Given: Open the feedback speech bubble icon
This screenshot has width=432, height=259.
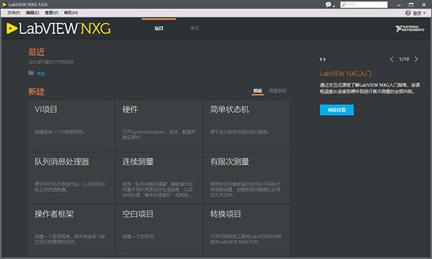Looking at the screenshot, I should tap(328, 5).
